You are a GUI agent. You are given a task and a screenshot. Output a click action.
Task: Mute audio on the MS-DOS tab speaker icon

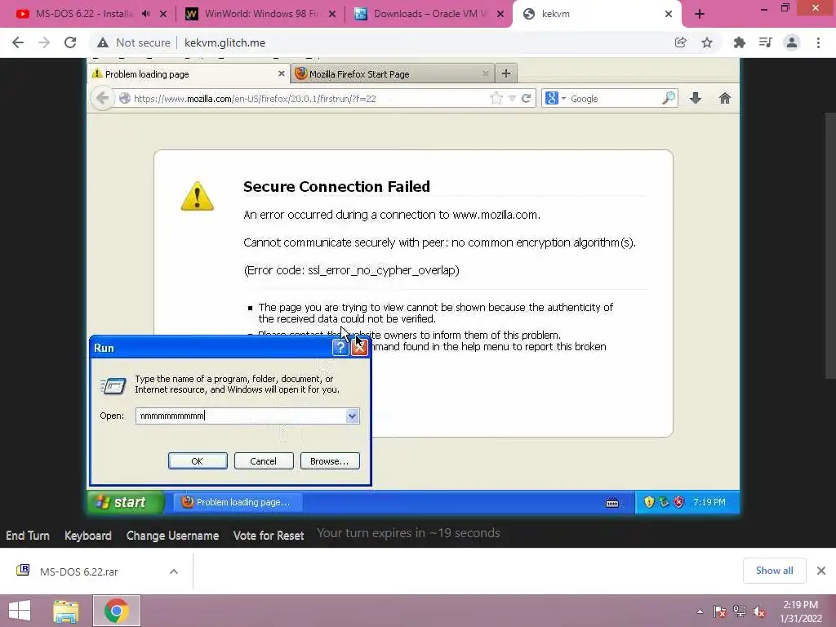coord(145,14)
